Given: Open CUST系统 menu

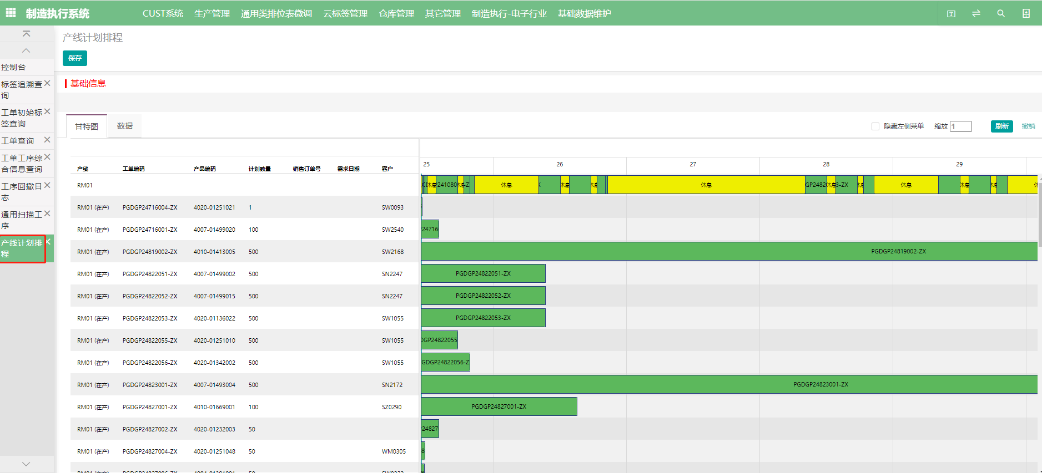Looking at the screenshot, I should 163,13.
